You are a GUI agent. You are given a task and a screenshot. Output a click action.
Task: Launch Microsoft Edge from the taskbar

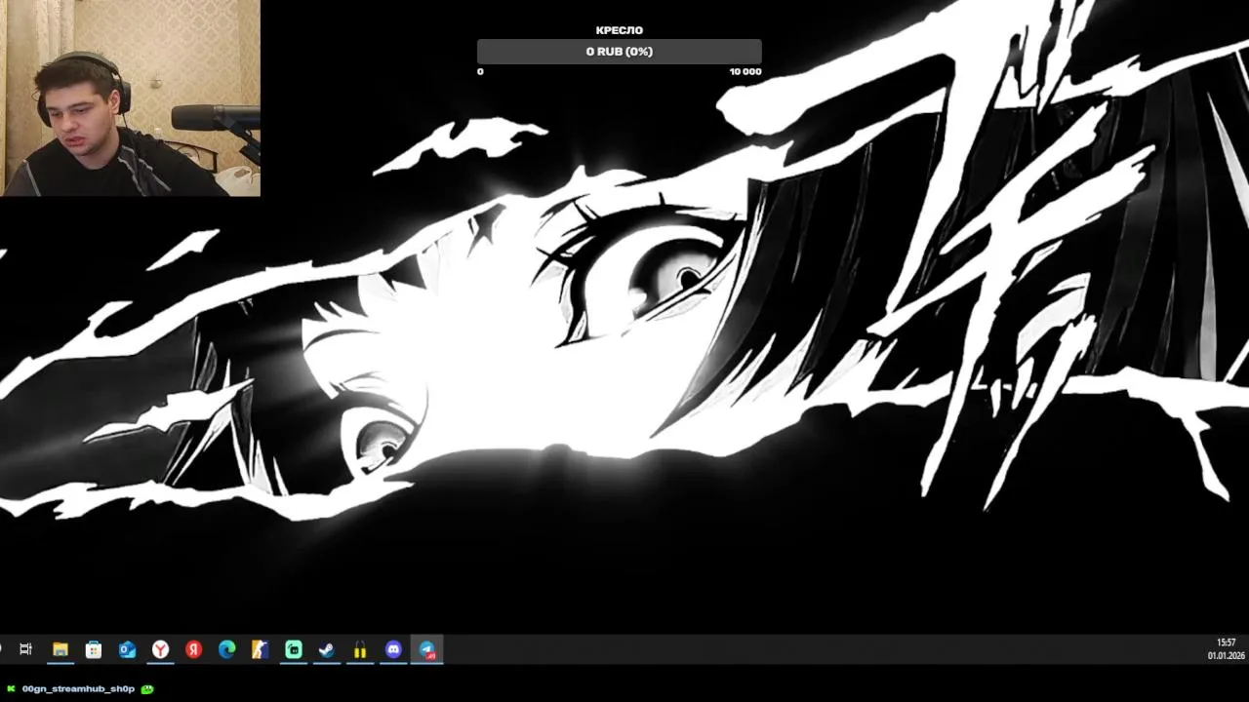pyautogui.click(x=226, y=649)
